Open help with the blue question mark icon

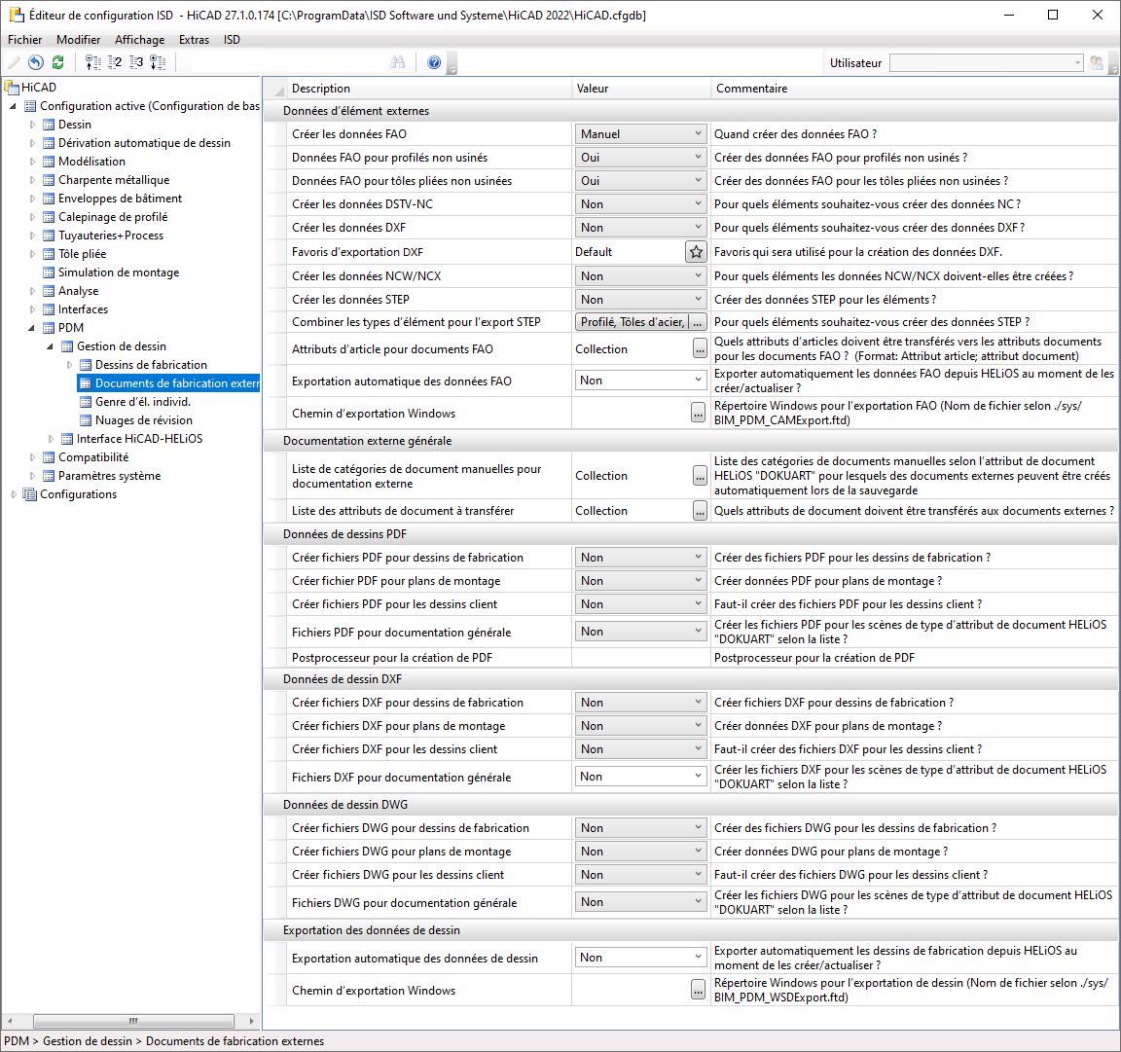coord(434,62)
